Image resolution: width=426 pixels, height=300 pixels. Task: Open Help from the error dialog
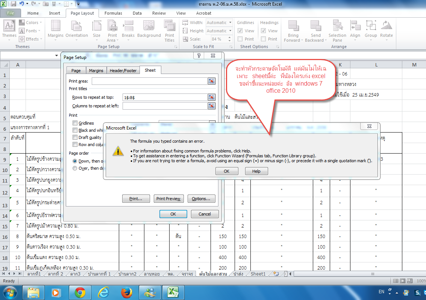(256, 171)
